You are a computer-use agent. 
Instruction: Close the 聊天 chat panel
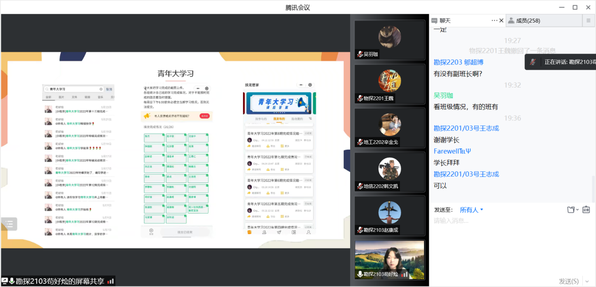tap(501, 20)
